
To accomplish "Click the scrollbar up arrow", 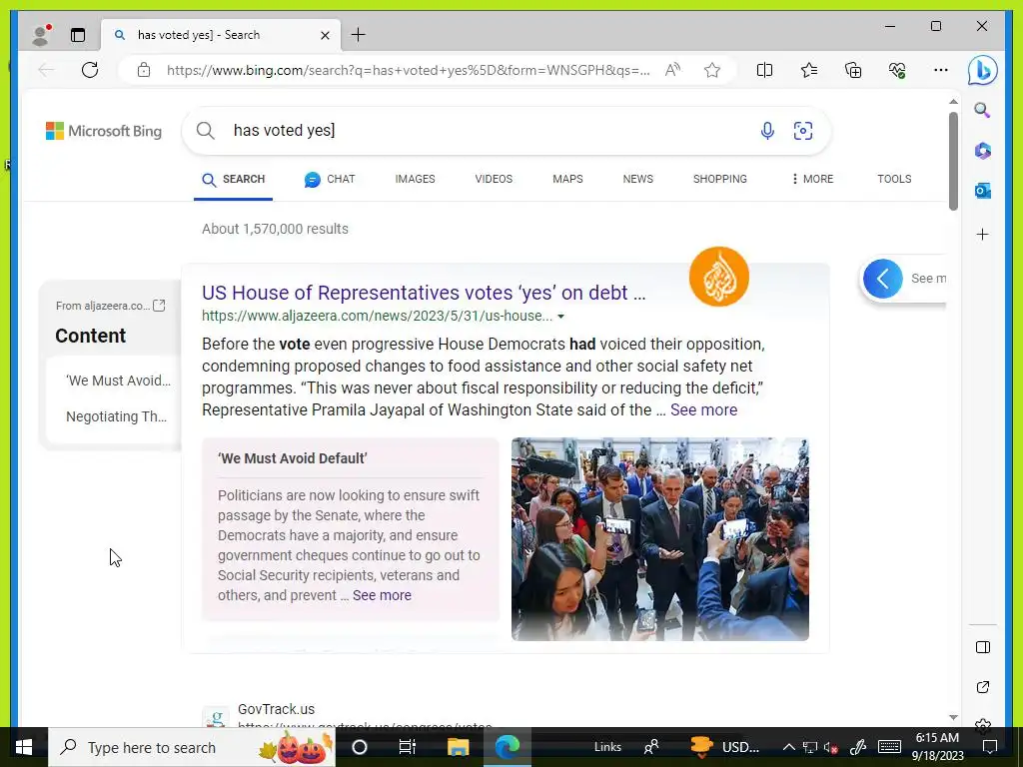I will (x=953, y=102).
